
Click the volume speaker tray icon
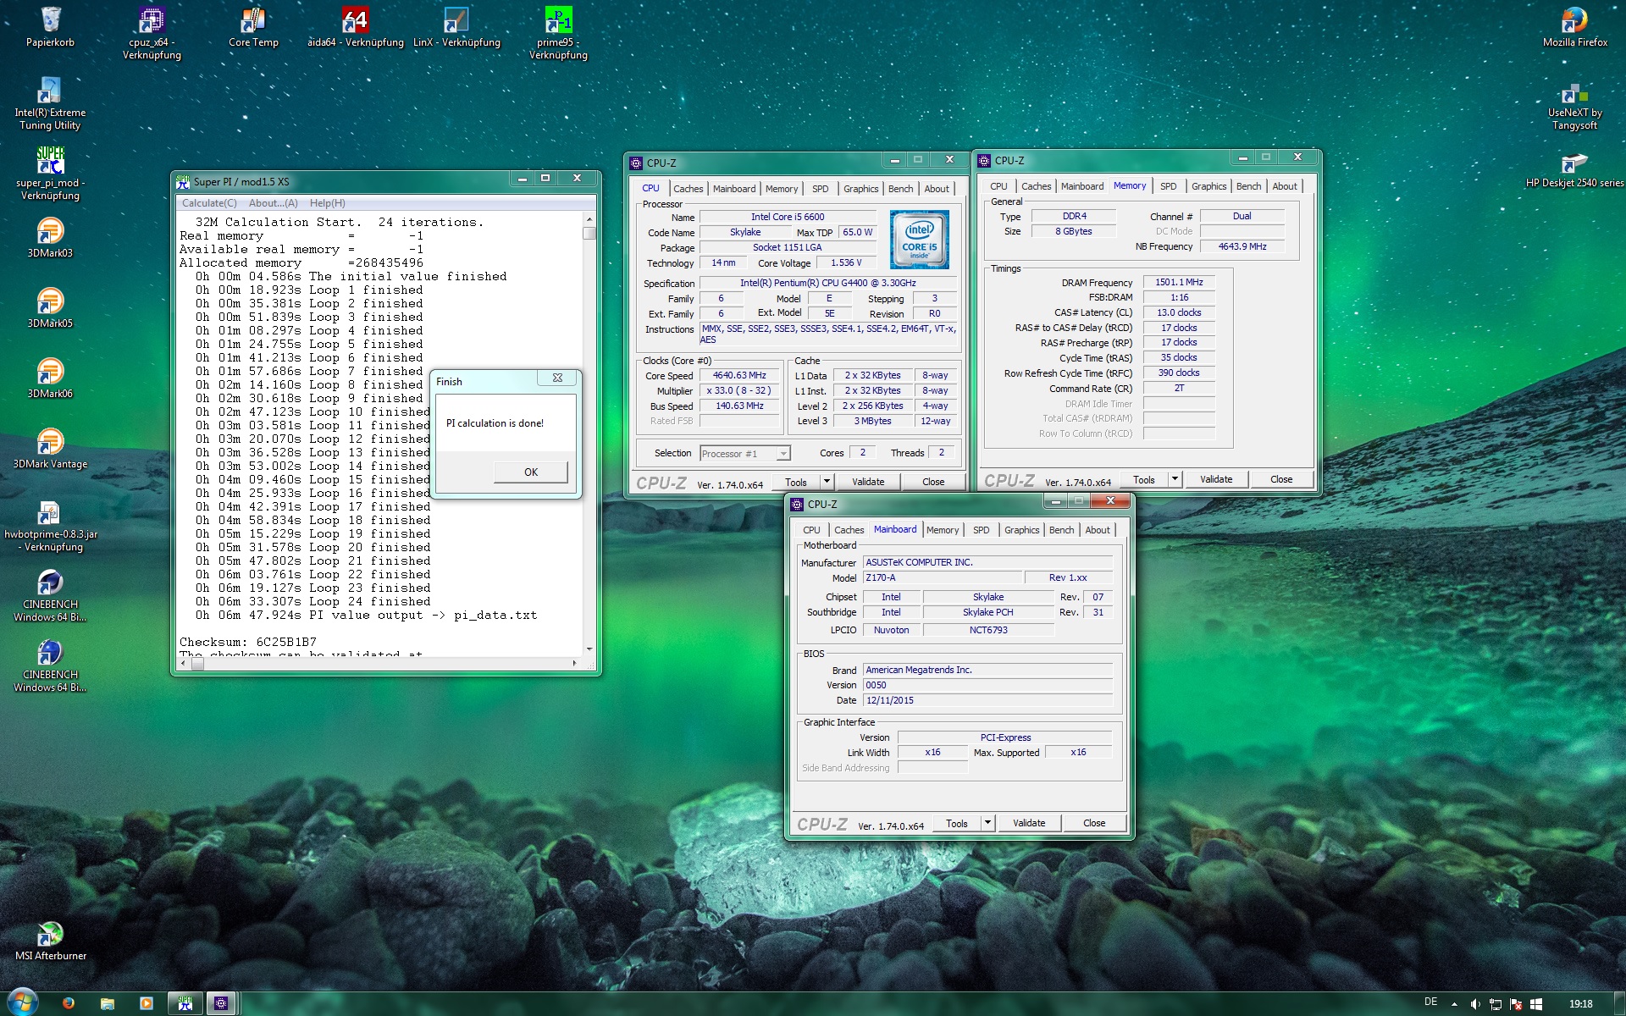1474,1004
